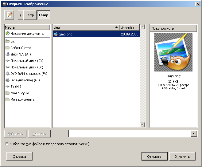Navigate to the root backslash path button
Image resolution: width=202 pixels, height=167 pixels.
[x=21, y=15]
